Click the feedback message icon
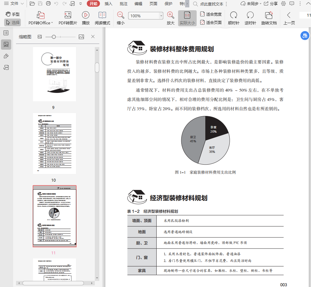Viewport: 311px width, 287px height. pos(292,4)
